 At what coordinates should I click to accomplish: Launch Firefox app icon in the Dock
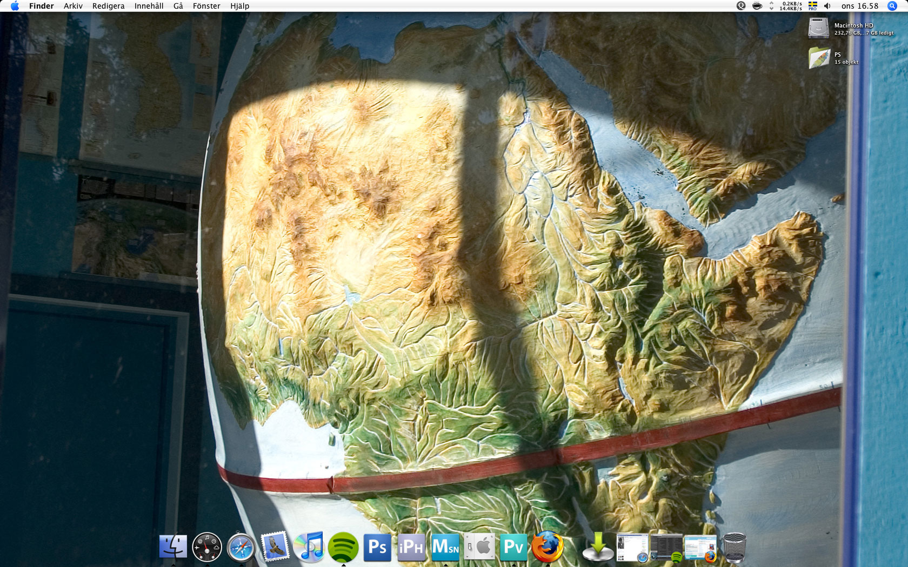(x=548, y=547)
